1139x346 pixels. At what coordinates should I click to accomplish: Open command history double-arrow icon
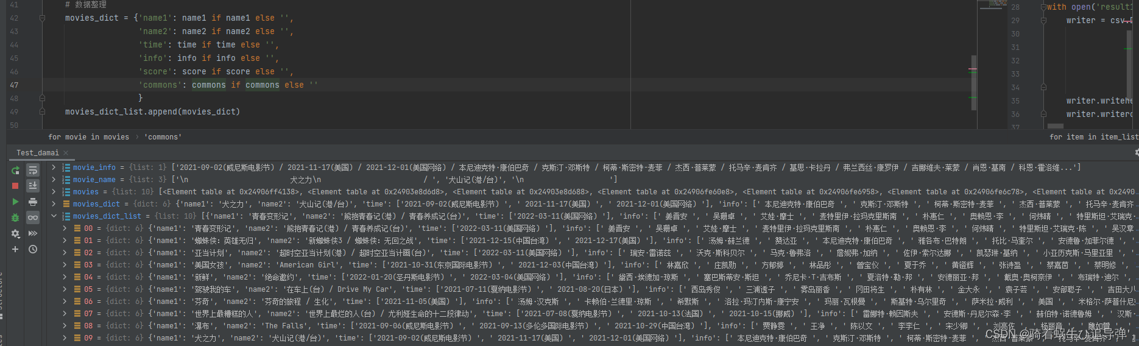[33, 233]
